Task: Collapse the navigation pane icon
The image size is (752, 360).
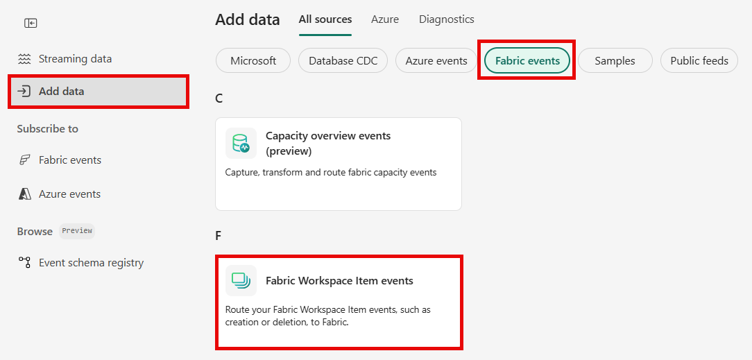Action: pos(31,23)
